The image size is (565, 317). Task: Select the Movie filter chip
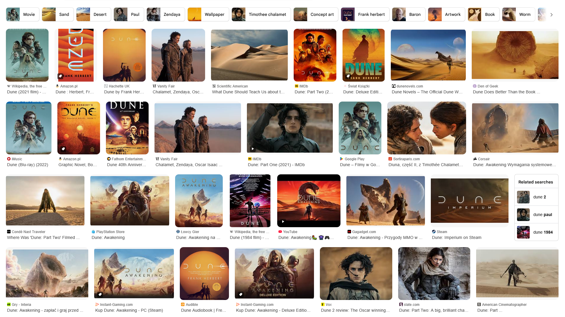click(23, 14)
